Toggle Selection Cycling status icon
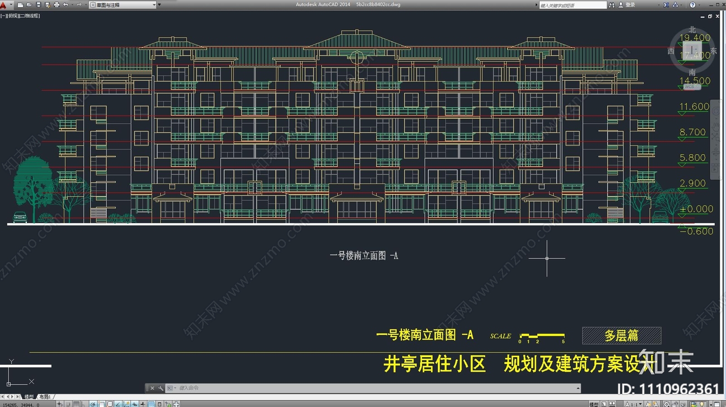726x407 pixels. pos(168,403)
